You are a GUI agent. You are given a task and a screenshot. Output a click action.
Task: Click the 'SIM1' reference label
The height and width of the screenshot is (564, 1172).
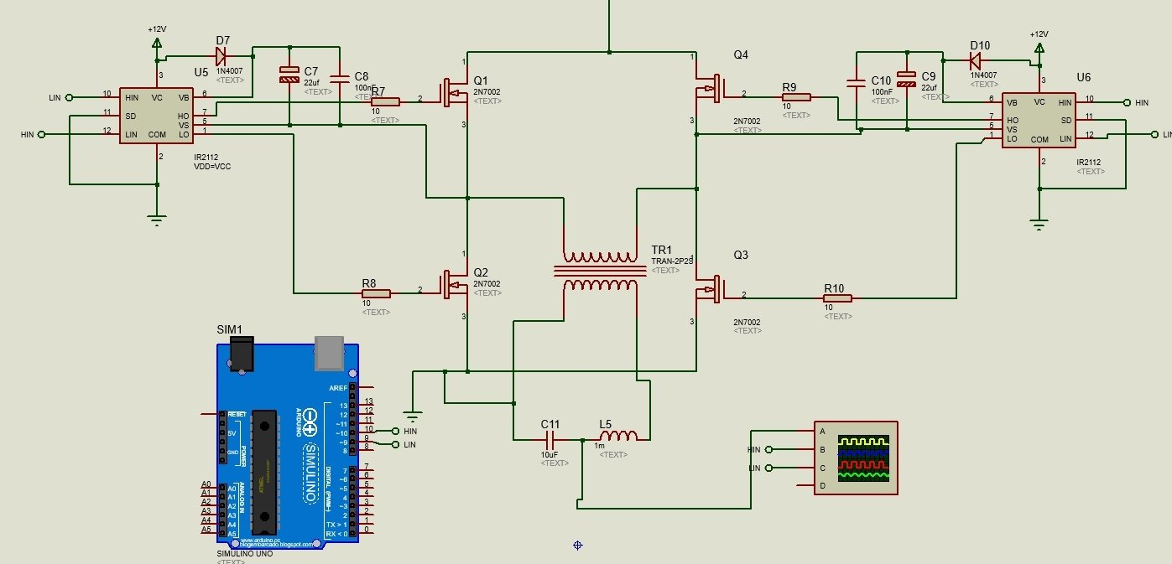(x=229, y=329)
